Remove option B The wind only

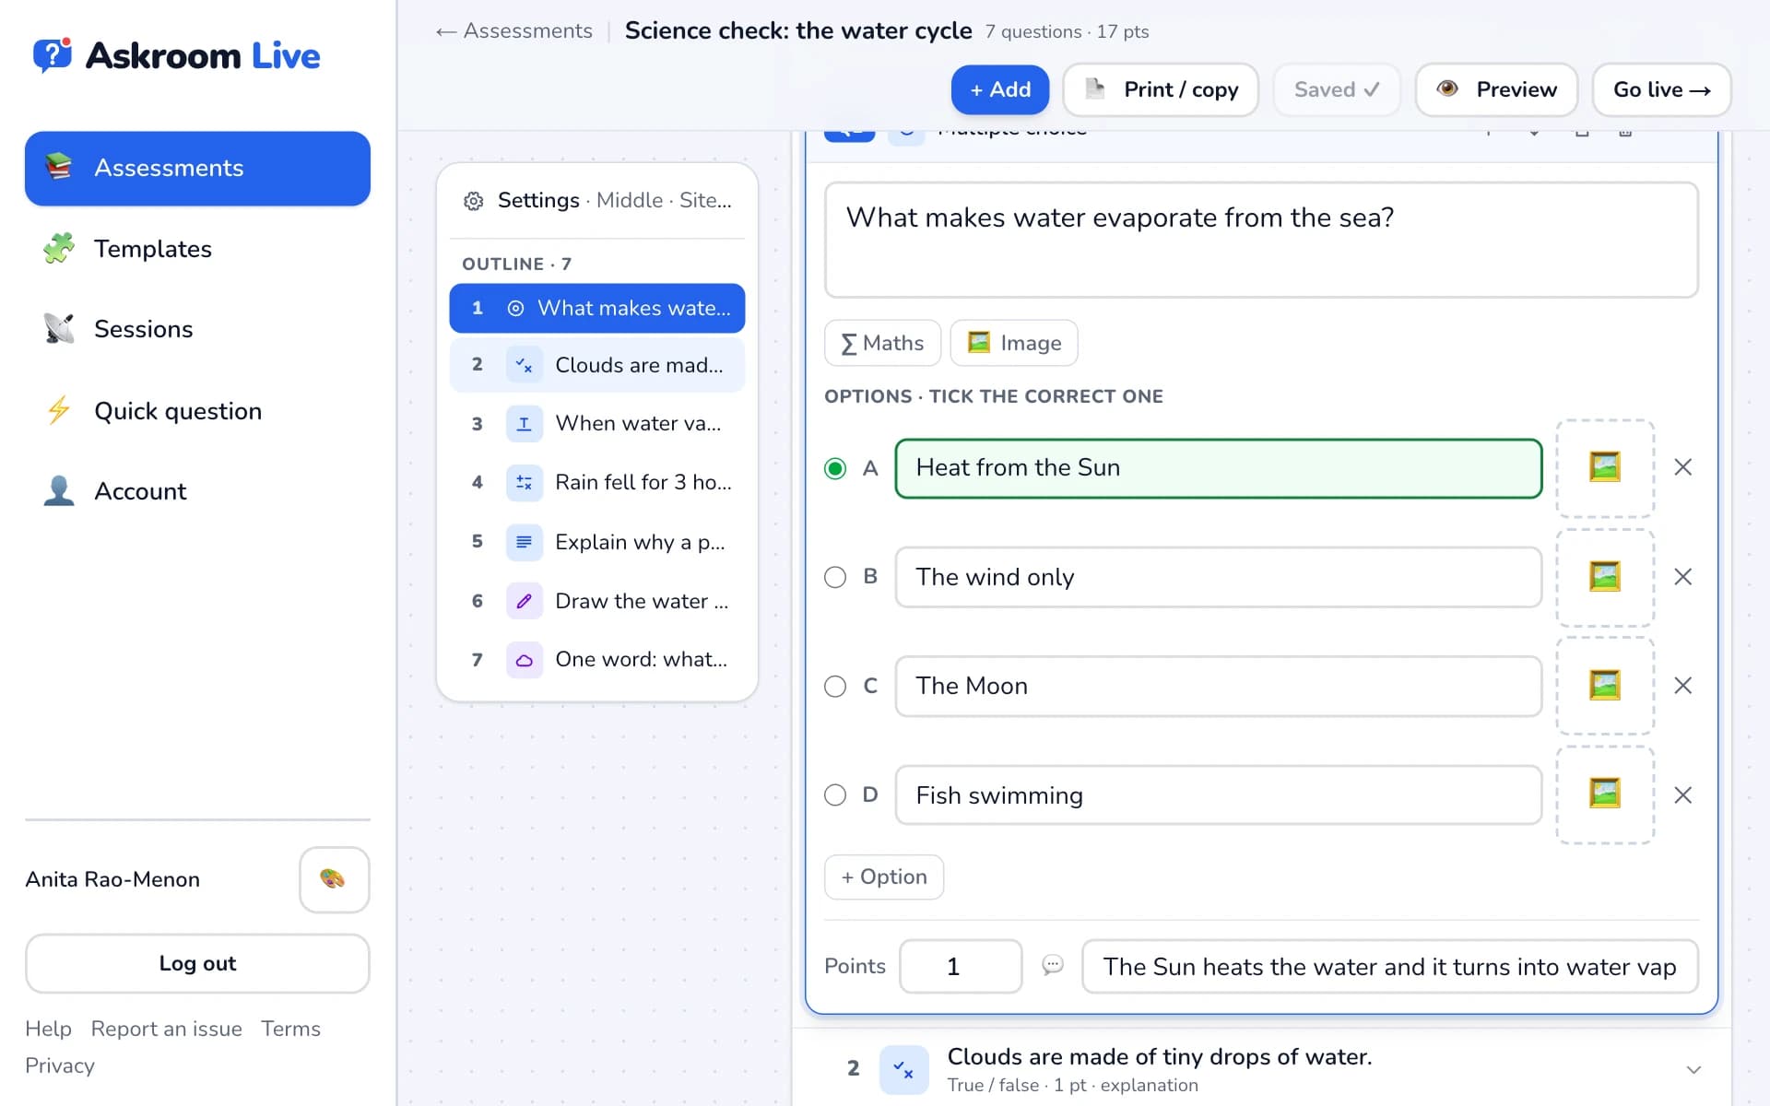pos(1682,577)
